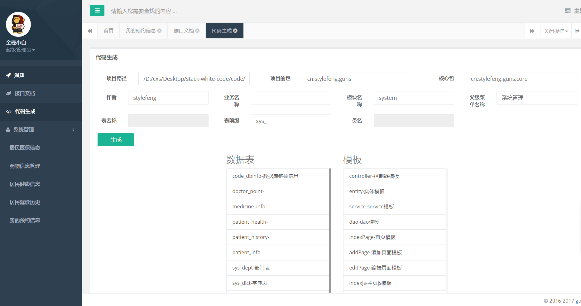Click the green 生成 button
581x306 pixels.
click(x=116, y=140)
